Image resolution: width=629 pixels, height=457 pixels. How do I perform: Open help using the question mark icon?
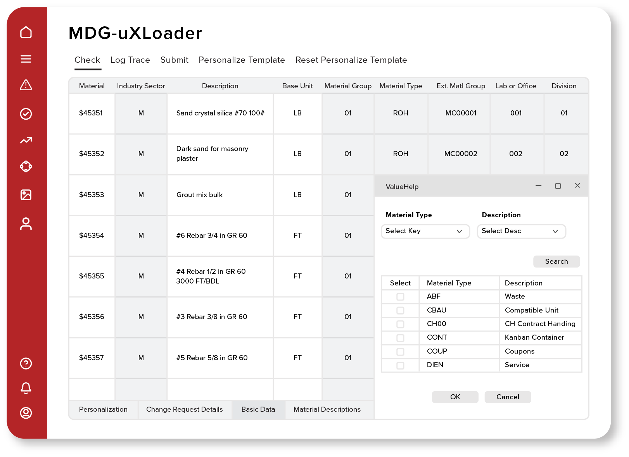(x=26, y=364)
